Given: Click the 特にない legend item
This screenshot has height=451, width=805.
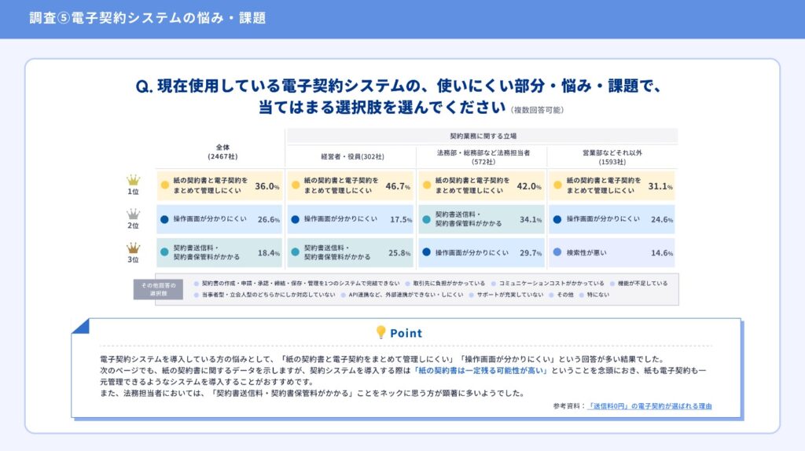Looking at the screenshot, I should click(x=594, y=295).
